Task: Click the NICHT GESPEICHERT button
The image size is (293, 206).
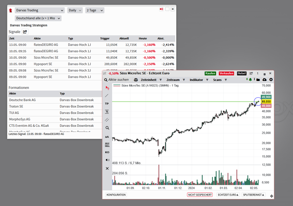Action: 200,195
